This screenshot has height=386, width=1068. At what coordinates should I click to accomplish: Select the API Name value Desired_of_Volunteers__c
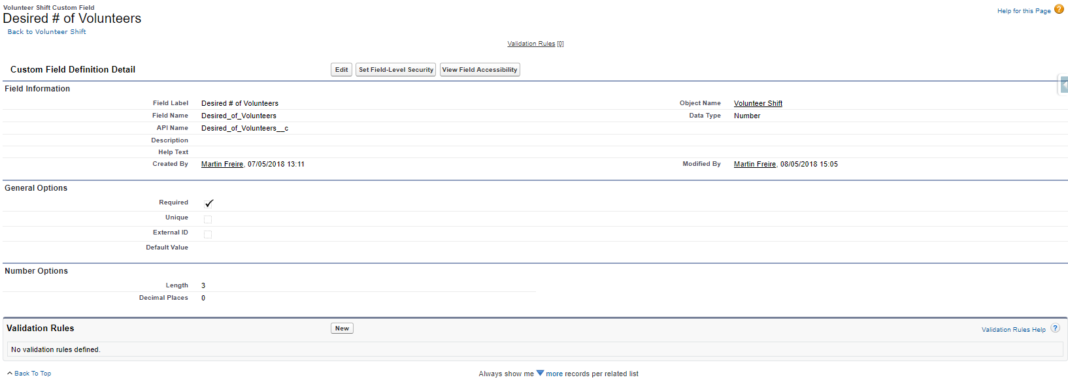pos(244,128)
